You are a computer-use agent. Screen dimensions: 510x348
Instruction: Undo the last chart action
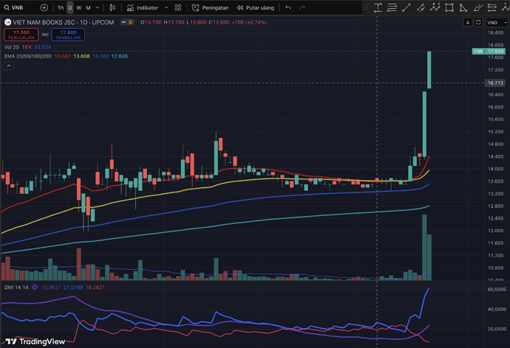pyautogui.click(x=288, y=7)
